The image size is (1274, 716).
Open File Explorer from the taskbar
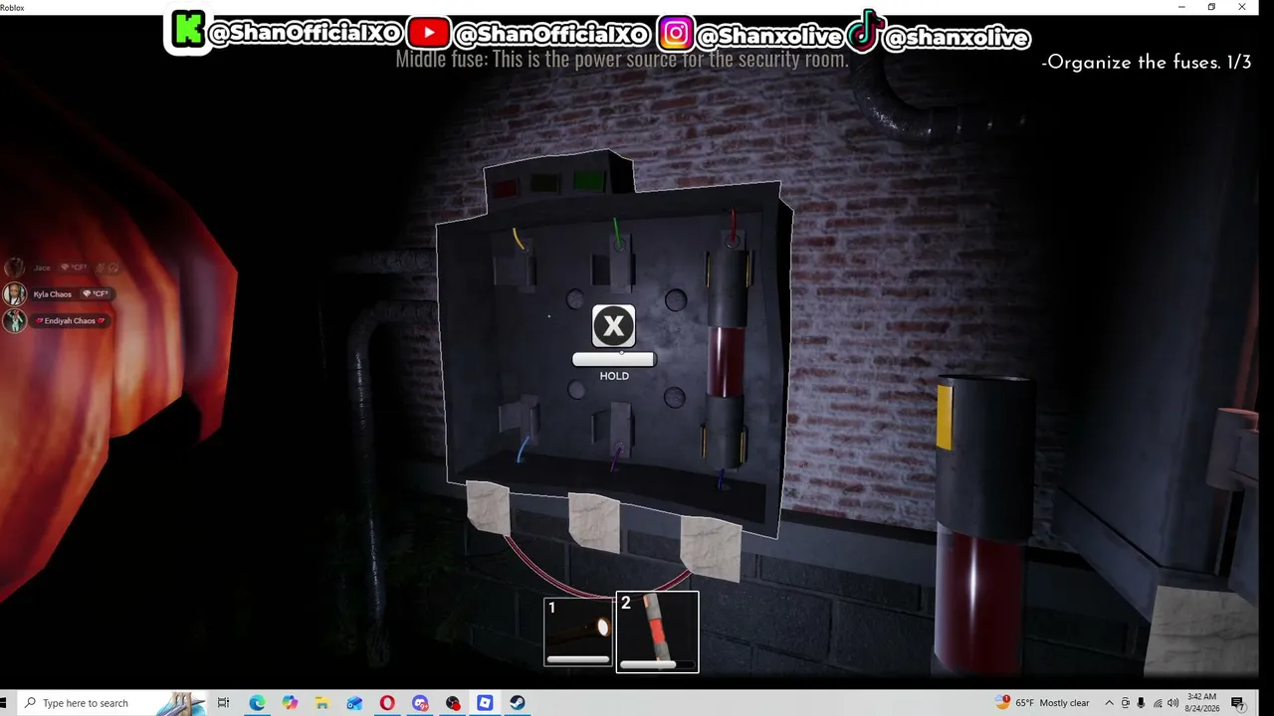(322, 703)
